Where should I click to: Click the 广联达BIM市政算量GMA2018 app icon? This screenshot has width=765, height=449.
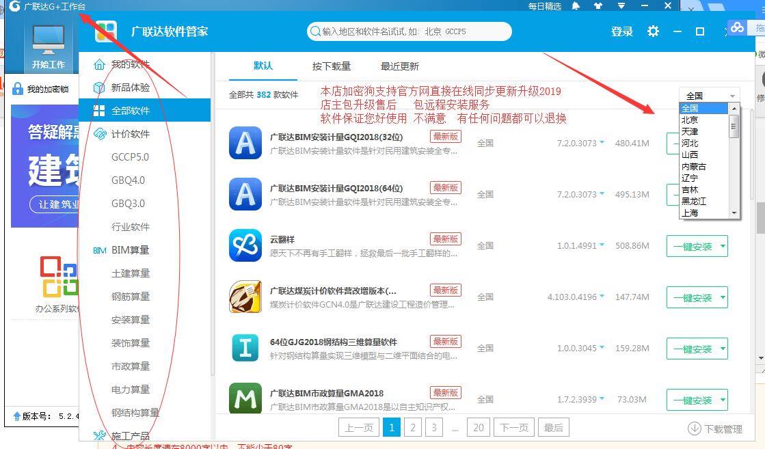point(245,399)
